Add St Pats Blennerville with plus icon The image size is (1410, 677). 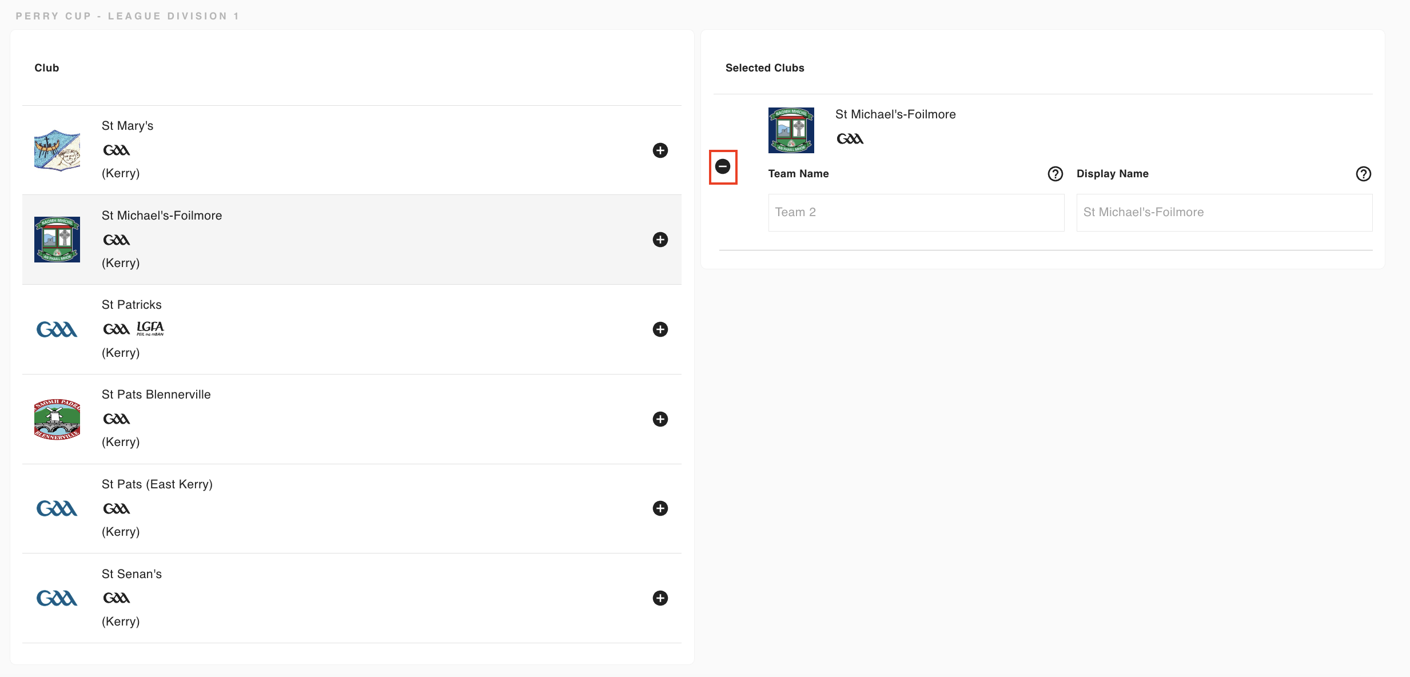click(x=660, y=419)
